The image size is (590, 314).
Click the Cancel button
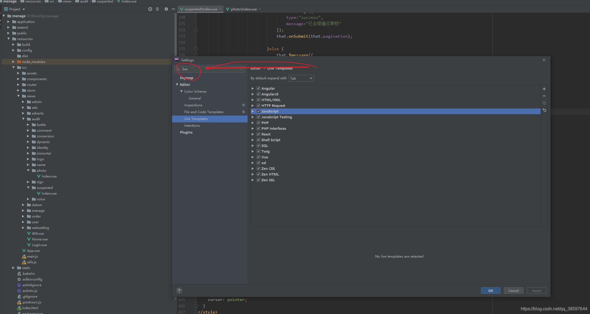pyautogui.click(x=513, y=291)
